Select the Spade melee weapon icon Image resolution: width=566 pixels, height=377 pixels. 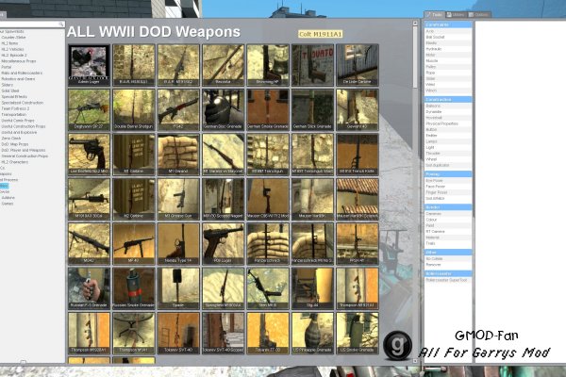tap(178, 288)
